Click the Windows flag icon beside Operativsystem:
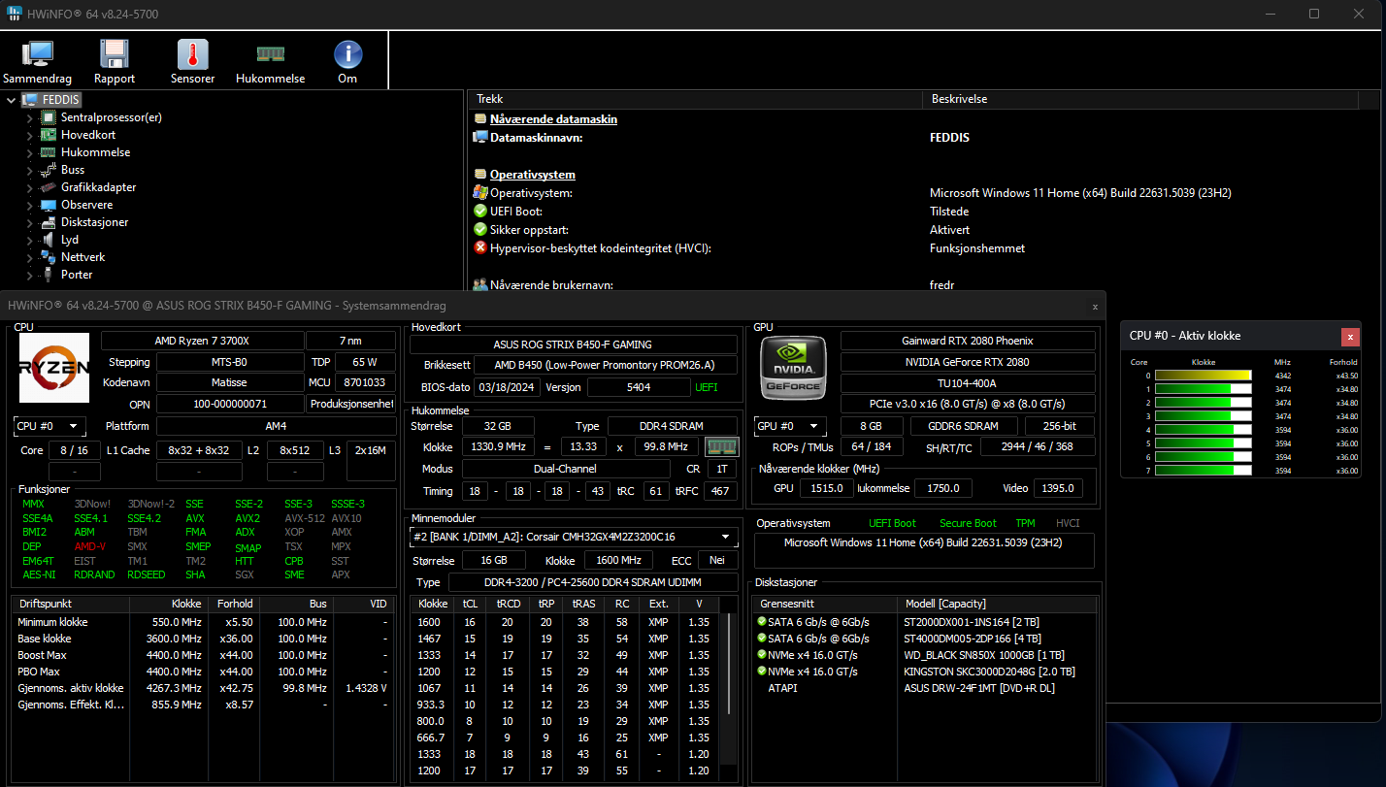1386x787 pixels. [x=479, y=193]
